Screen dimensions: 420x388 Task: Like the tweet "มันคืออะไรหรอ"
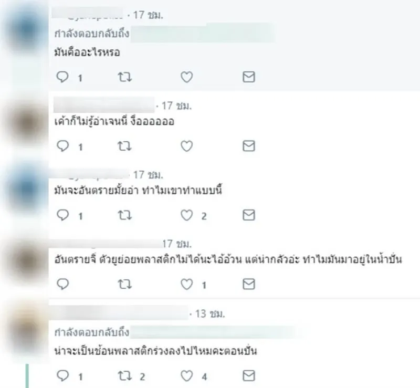pos(187,77)
